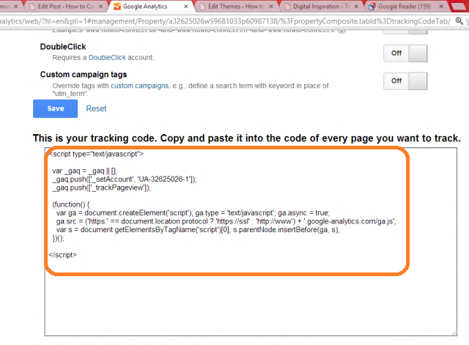This screenshot has width=469, height=345.
Task: Toggle the Custom campaign tags switch
Action: 405,81
